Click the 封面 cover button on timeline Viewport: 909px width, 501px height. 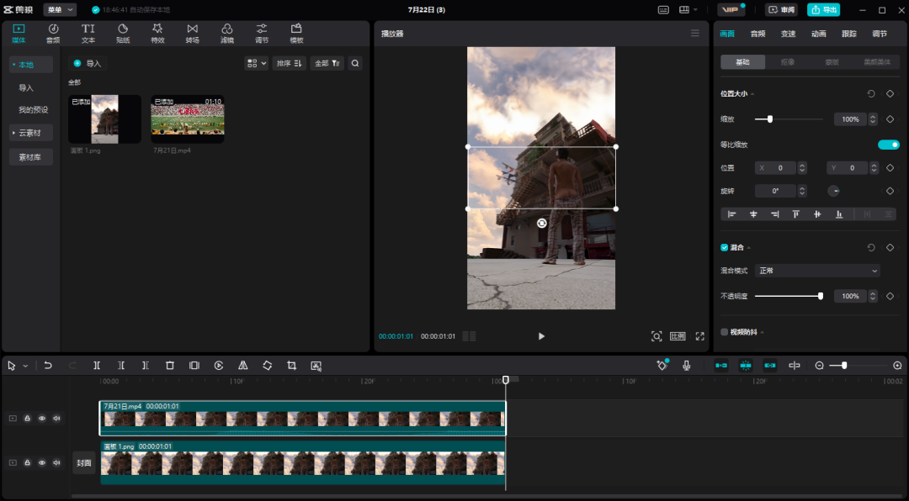84,463
